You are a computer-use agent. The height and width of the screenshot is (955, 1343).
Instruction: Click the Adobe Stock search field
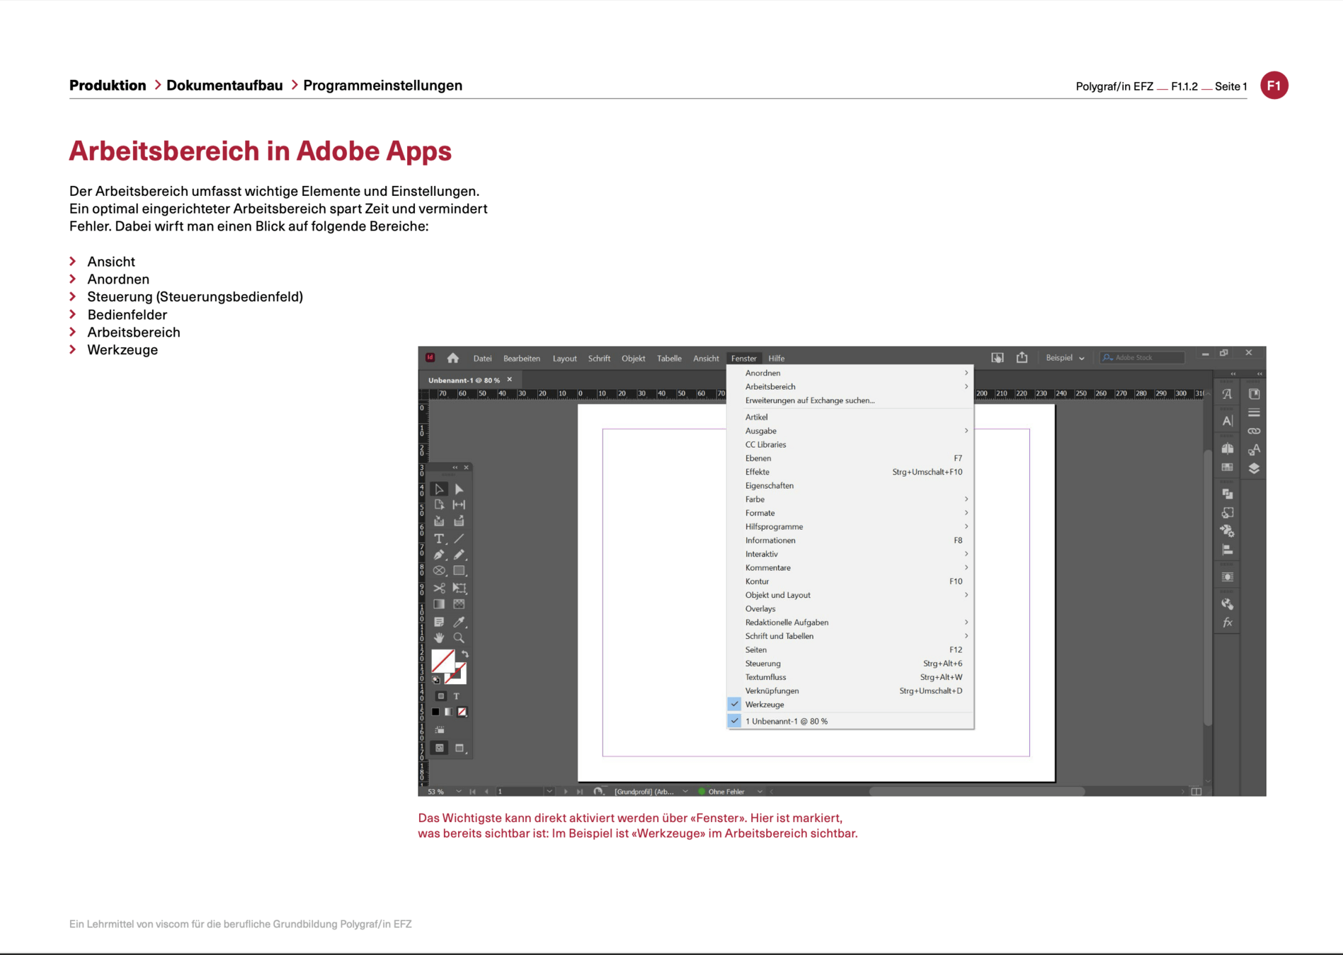point(1143,358)
